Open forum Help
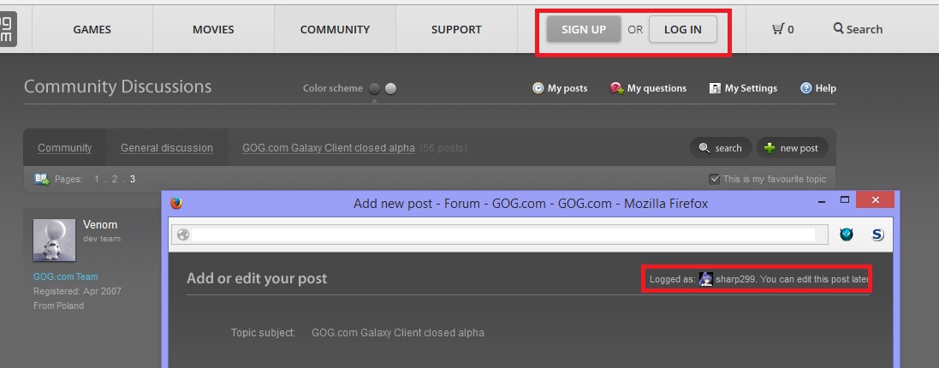 coord(825,88)
